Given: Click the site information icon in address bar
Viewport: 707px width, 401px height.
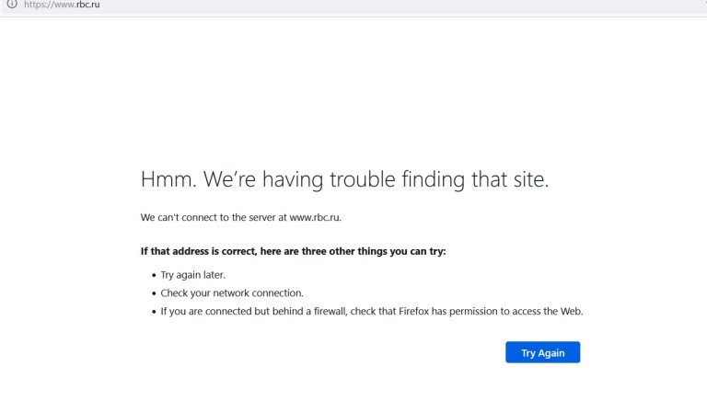Looking at the screenshot, I should (x=12, y=5).
